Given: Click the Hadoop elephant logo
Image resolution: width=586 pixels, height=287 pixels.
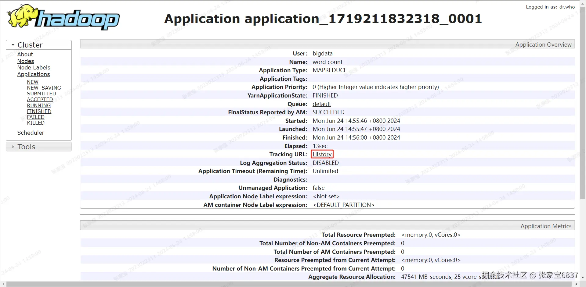Looking at the screenshot, I should pyautogui.click(x=63, y=17).
